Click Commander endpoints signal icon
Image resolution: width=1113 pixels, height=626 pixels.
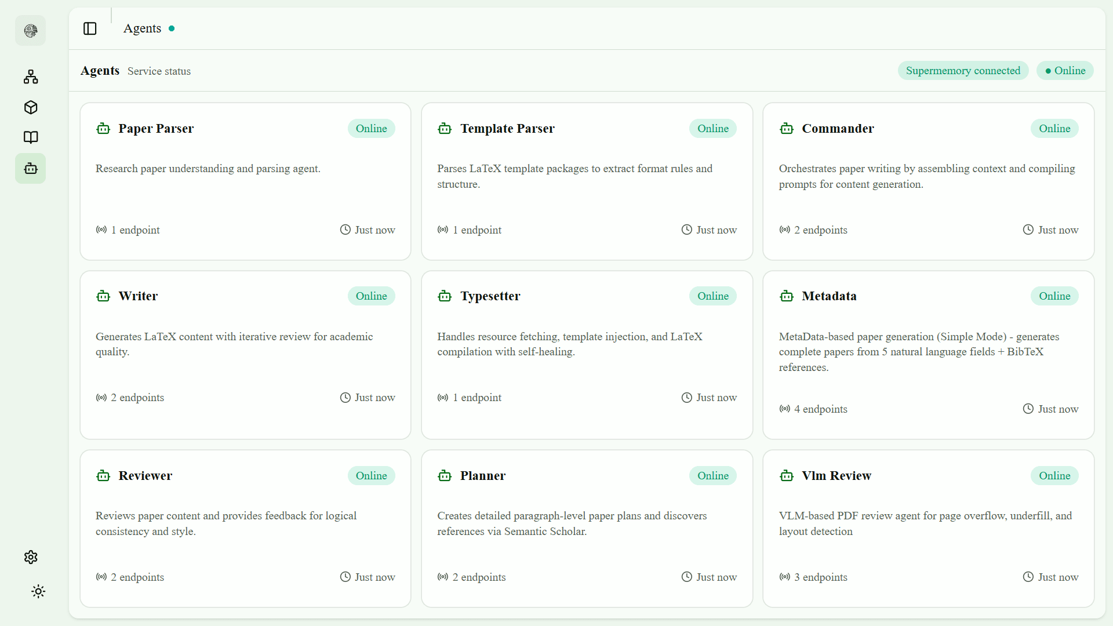pyautogui.click(x=785, y=230)
